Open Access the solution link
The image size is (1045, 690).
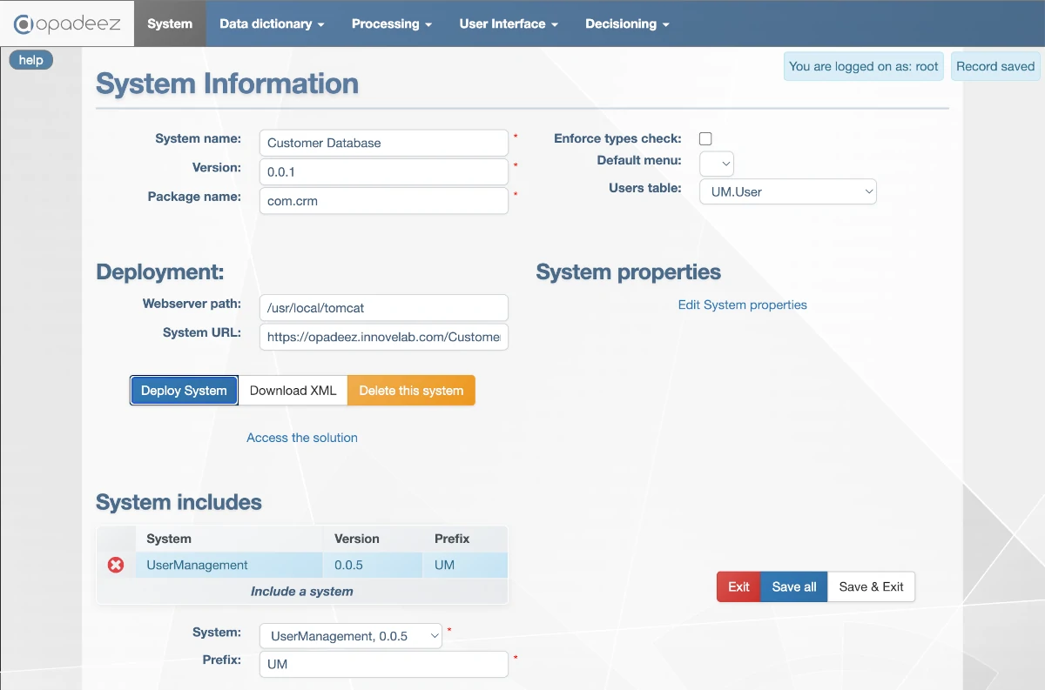coord(302,438)
